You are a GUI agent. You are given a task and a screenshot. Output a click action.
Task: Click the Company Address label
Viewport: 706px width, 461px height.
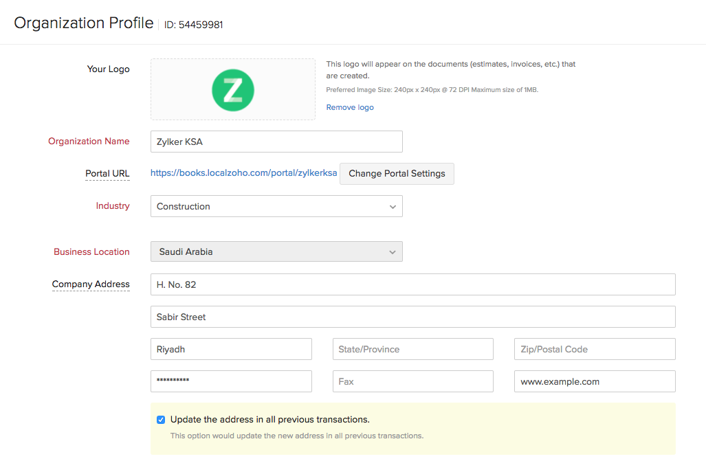click(91, 284)
